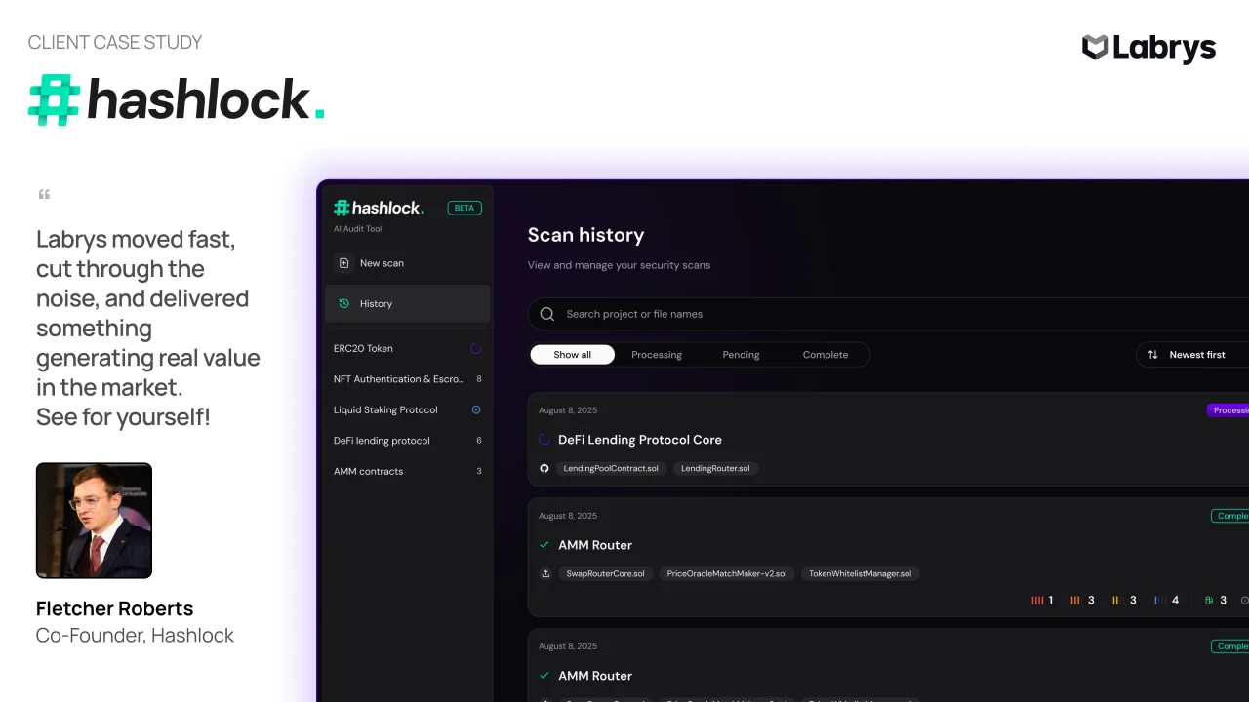Click the spinner icon next to ERC20 Token
Viewport: 1249px width, 702px height.
click(x=476, y=348)
